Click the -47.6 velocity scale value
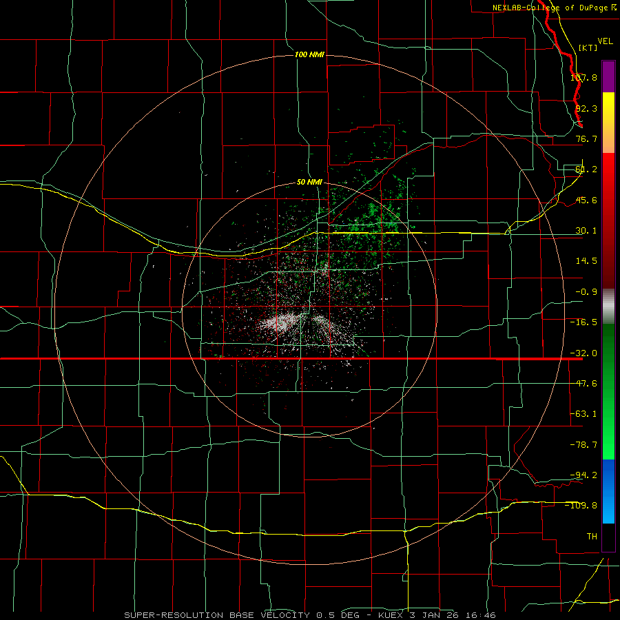 (x=583, y=384)
